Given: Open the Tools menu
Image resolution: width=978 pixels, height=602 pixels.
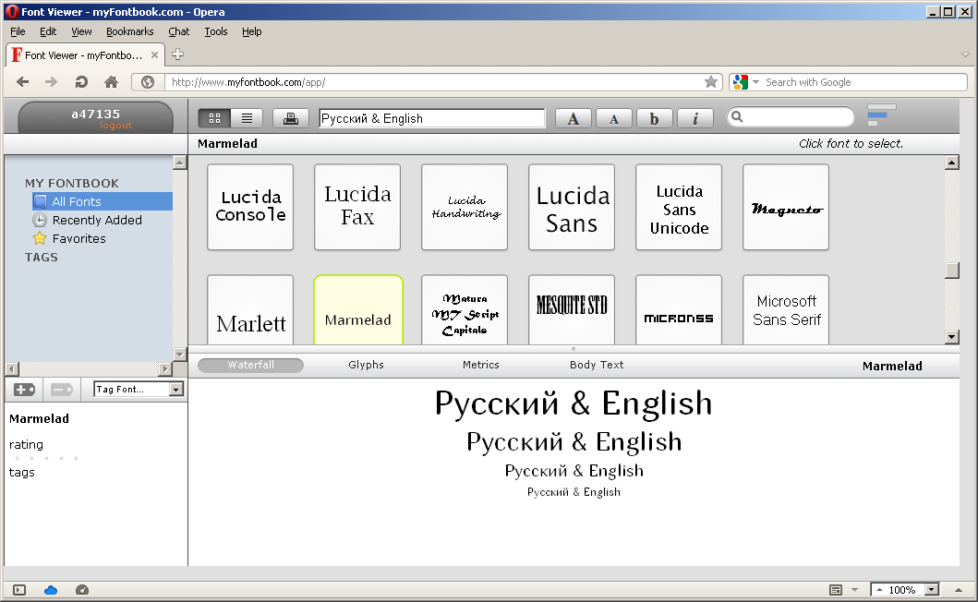Looking at the screenshot, I should point(216,31).
